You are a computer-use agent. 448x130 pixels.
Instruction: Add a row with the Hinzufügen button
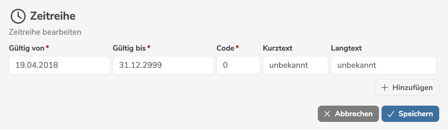click(x=407, y=87)
